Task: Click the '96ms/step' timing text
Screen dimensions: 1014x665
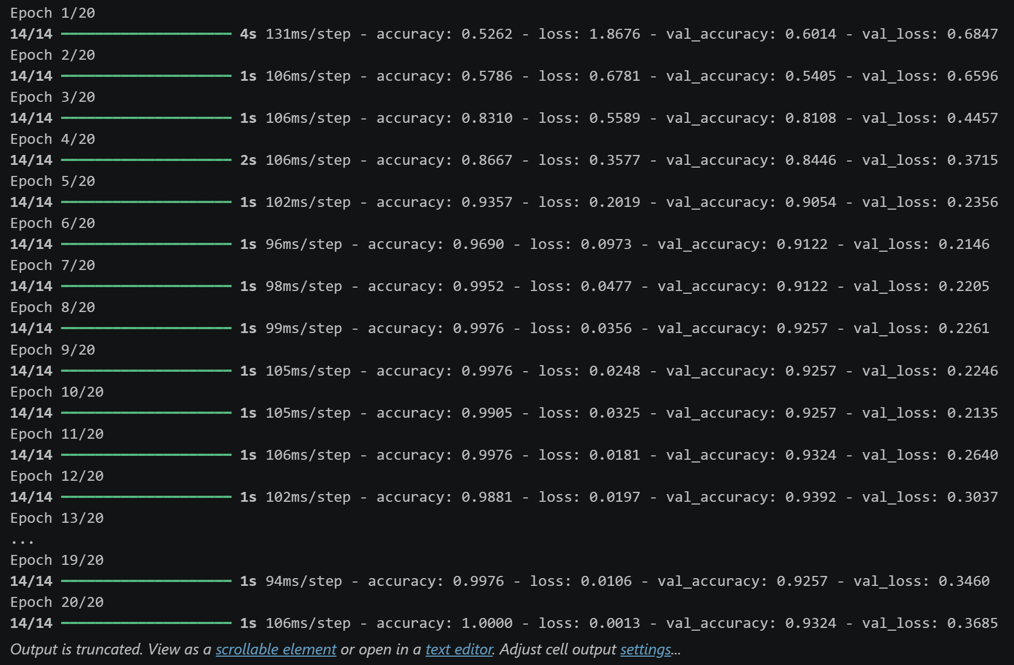Action: [x=304, y=244]
